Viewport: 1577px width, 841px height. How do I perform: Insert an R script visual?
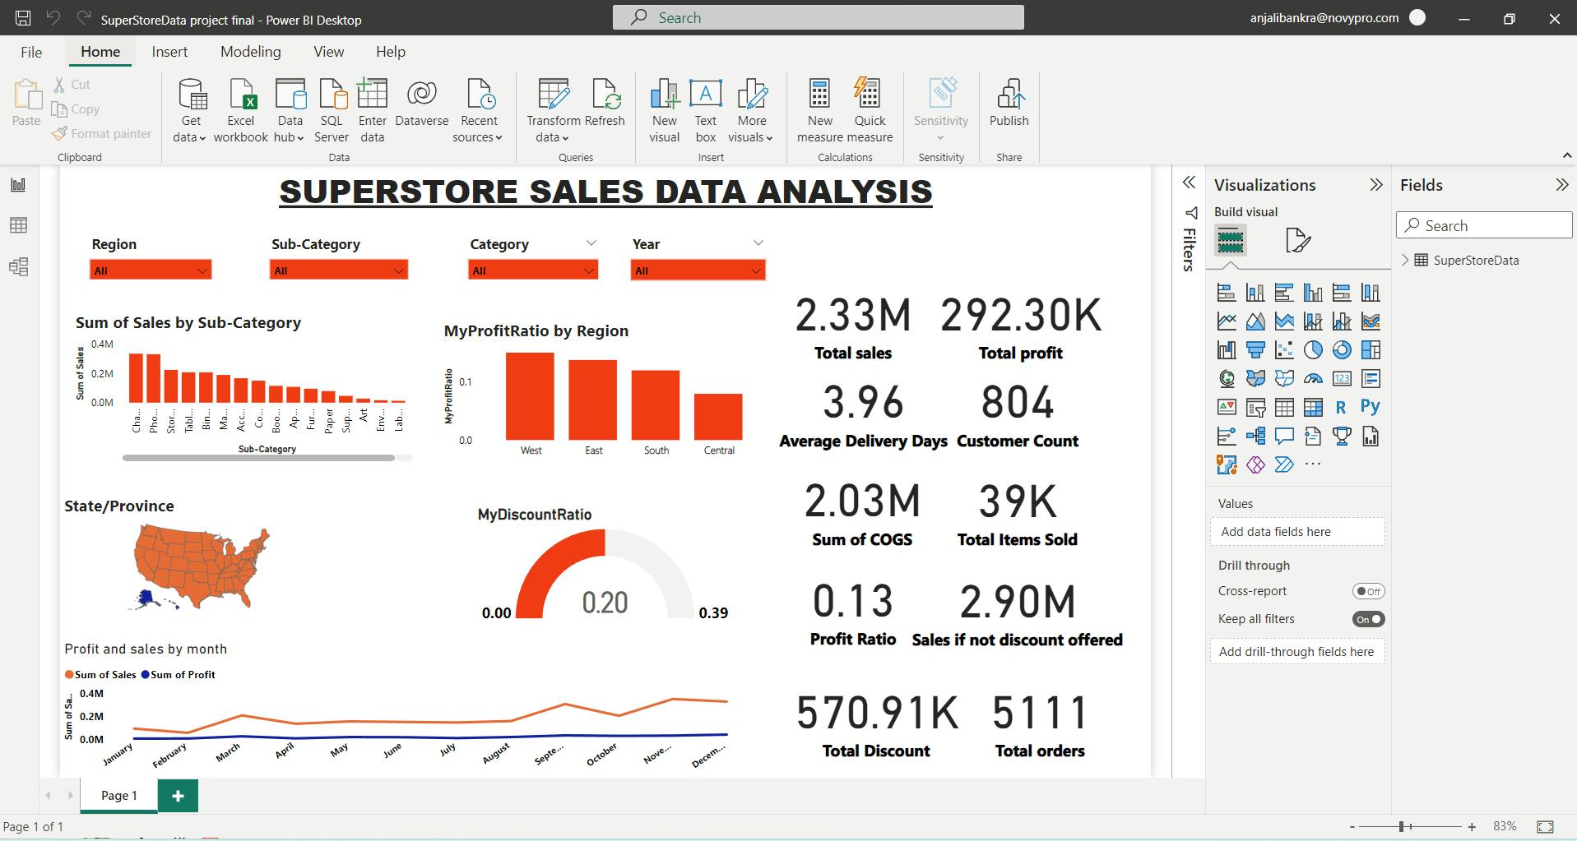tap(1342, 407)
